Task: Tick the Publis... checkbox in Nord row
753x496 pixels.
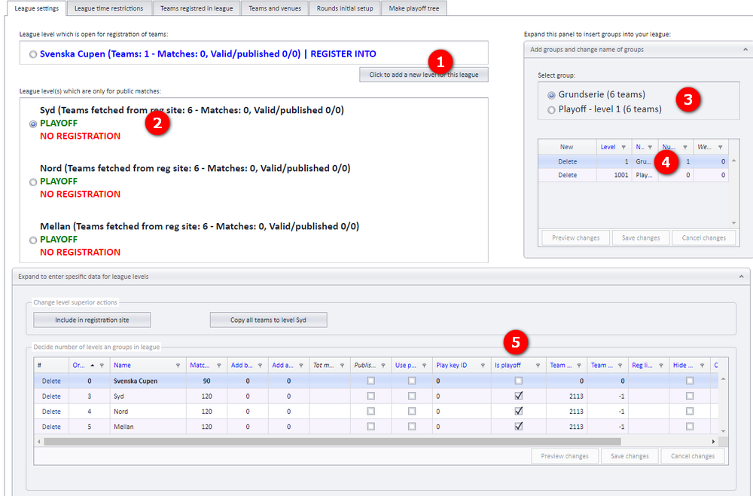Action: [x=370, y=412]
